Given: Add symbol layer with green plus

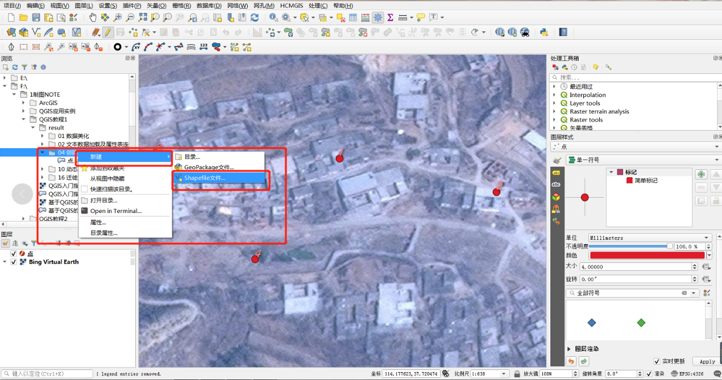Looking at the screenshot, I should pos(701,174).
